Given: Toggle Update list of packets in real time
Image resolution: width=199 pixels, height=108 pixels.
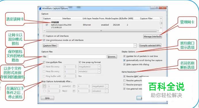Looking at the screenshot, I should tap(124, 56).
